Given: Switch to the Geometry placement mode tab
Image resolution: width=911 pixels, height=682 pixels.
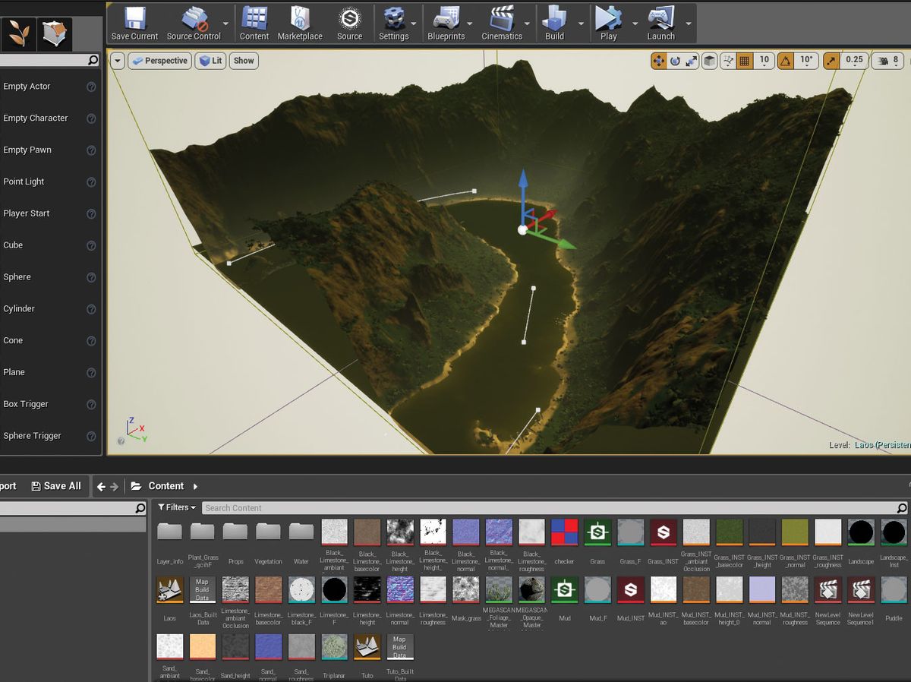Looking at the screenshot, I should [53, 34].
